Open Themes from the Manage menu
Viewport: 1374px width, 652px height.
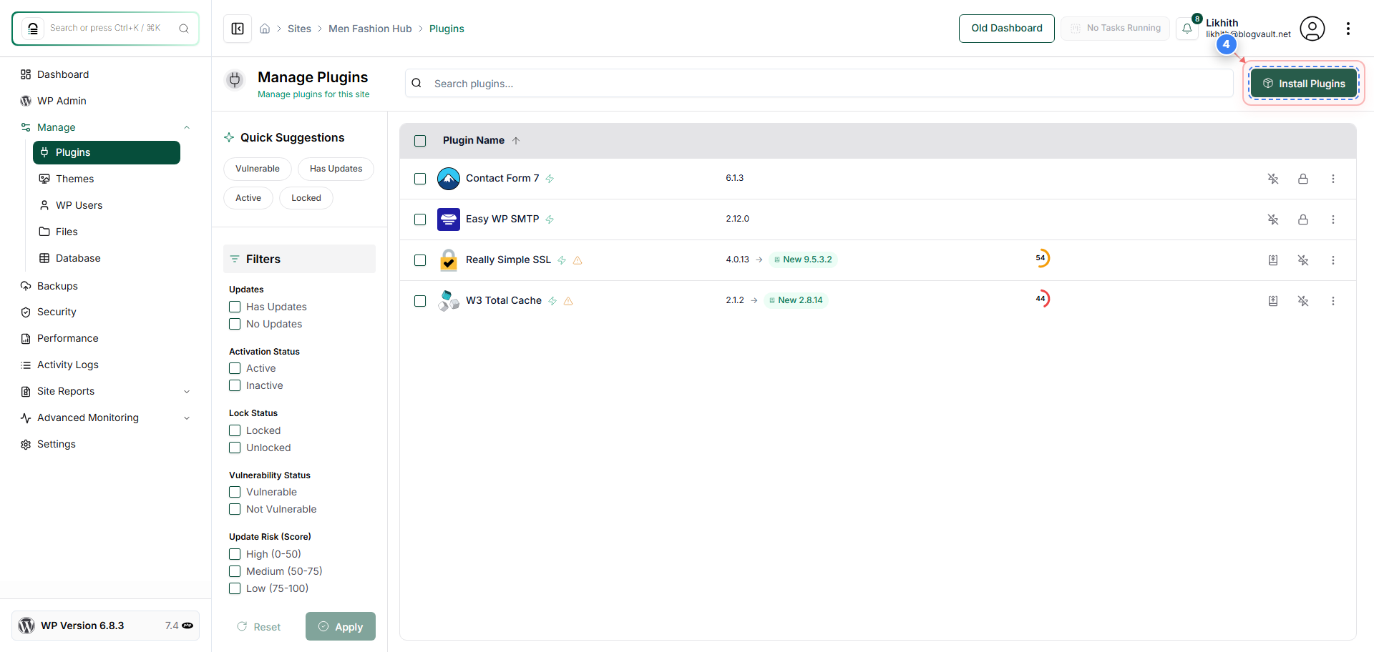[x=75, y=179]
